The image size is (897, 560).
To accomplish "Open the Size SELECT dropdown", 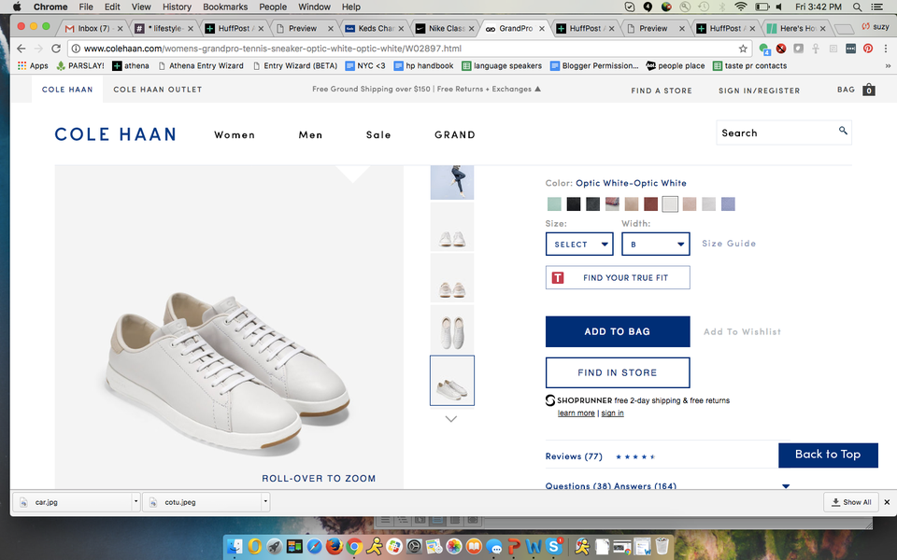I will 579,244.
